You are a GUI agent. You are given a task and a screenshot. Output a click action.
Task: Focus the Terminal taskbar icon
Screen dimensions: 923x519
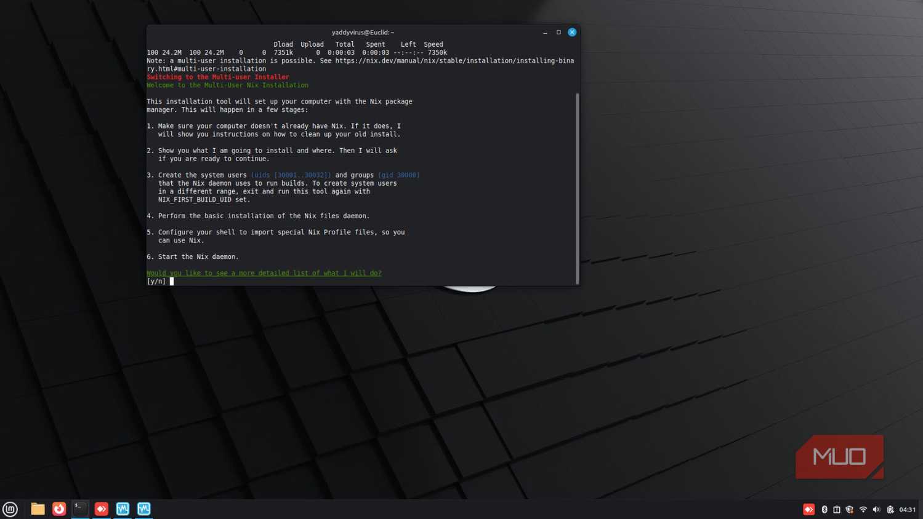pyautogui.click(x=80, y=509)
